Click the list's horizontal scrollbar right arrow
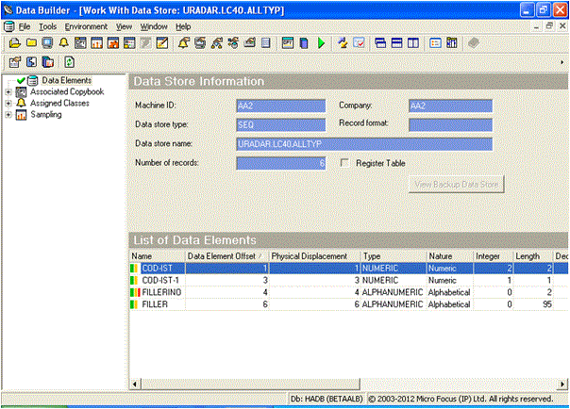 563,384
